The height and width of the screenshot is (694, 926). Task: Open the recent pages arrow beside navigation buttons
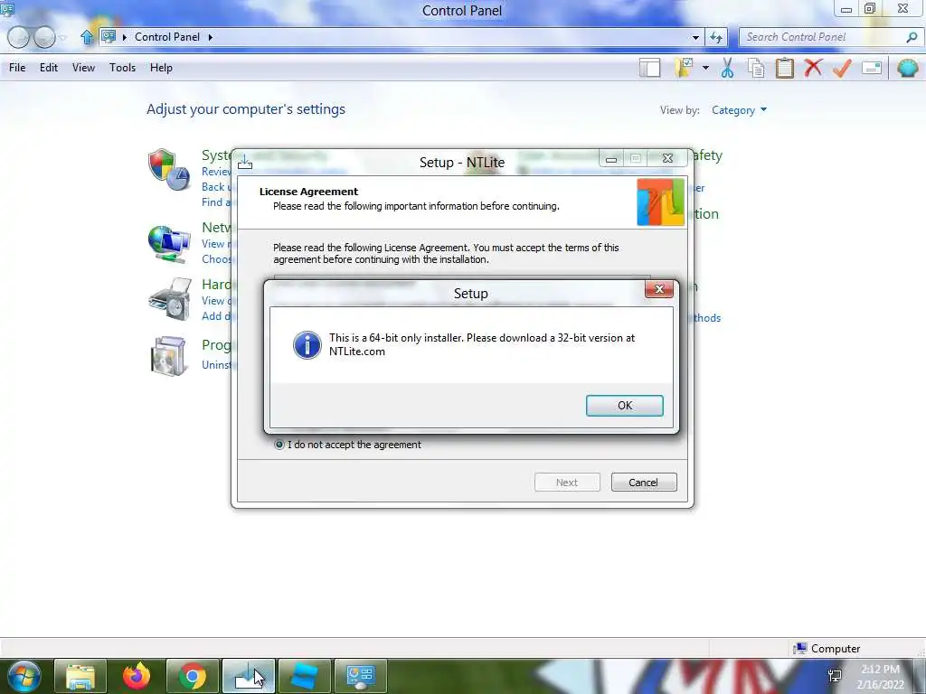pos(62,38)
